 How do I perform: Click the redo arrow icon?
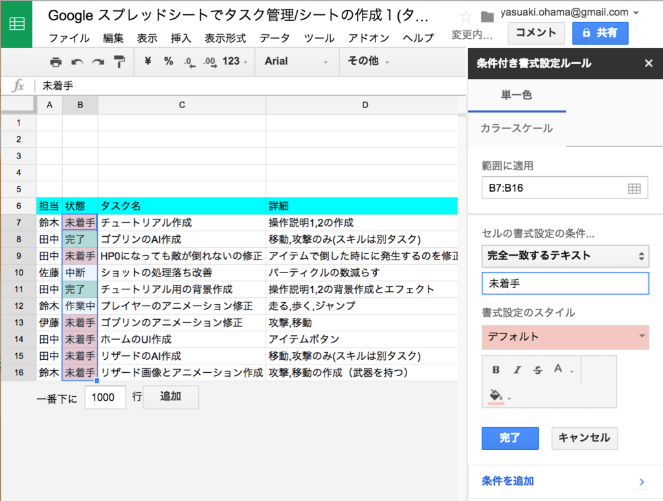98,62
